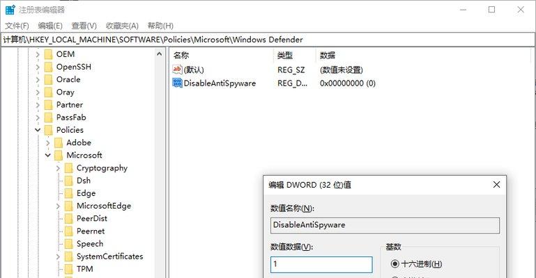
Task: Expand the MicrosoftEdge key
Action: pos(58,206)
